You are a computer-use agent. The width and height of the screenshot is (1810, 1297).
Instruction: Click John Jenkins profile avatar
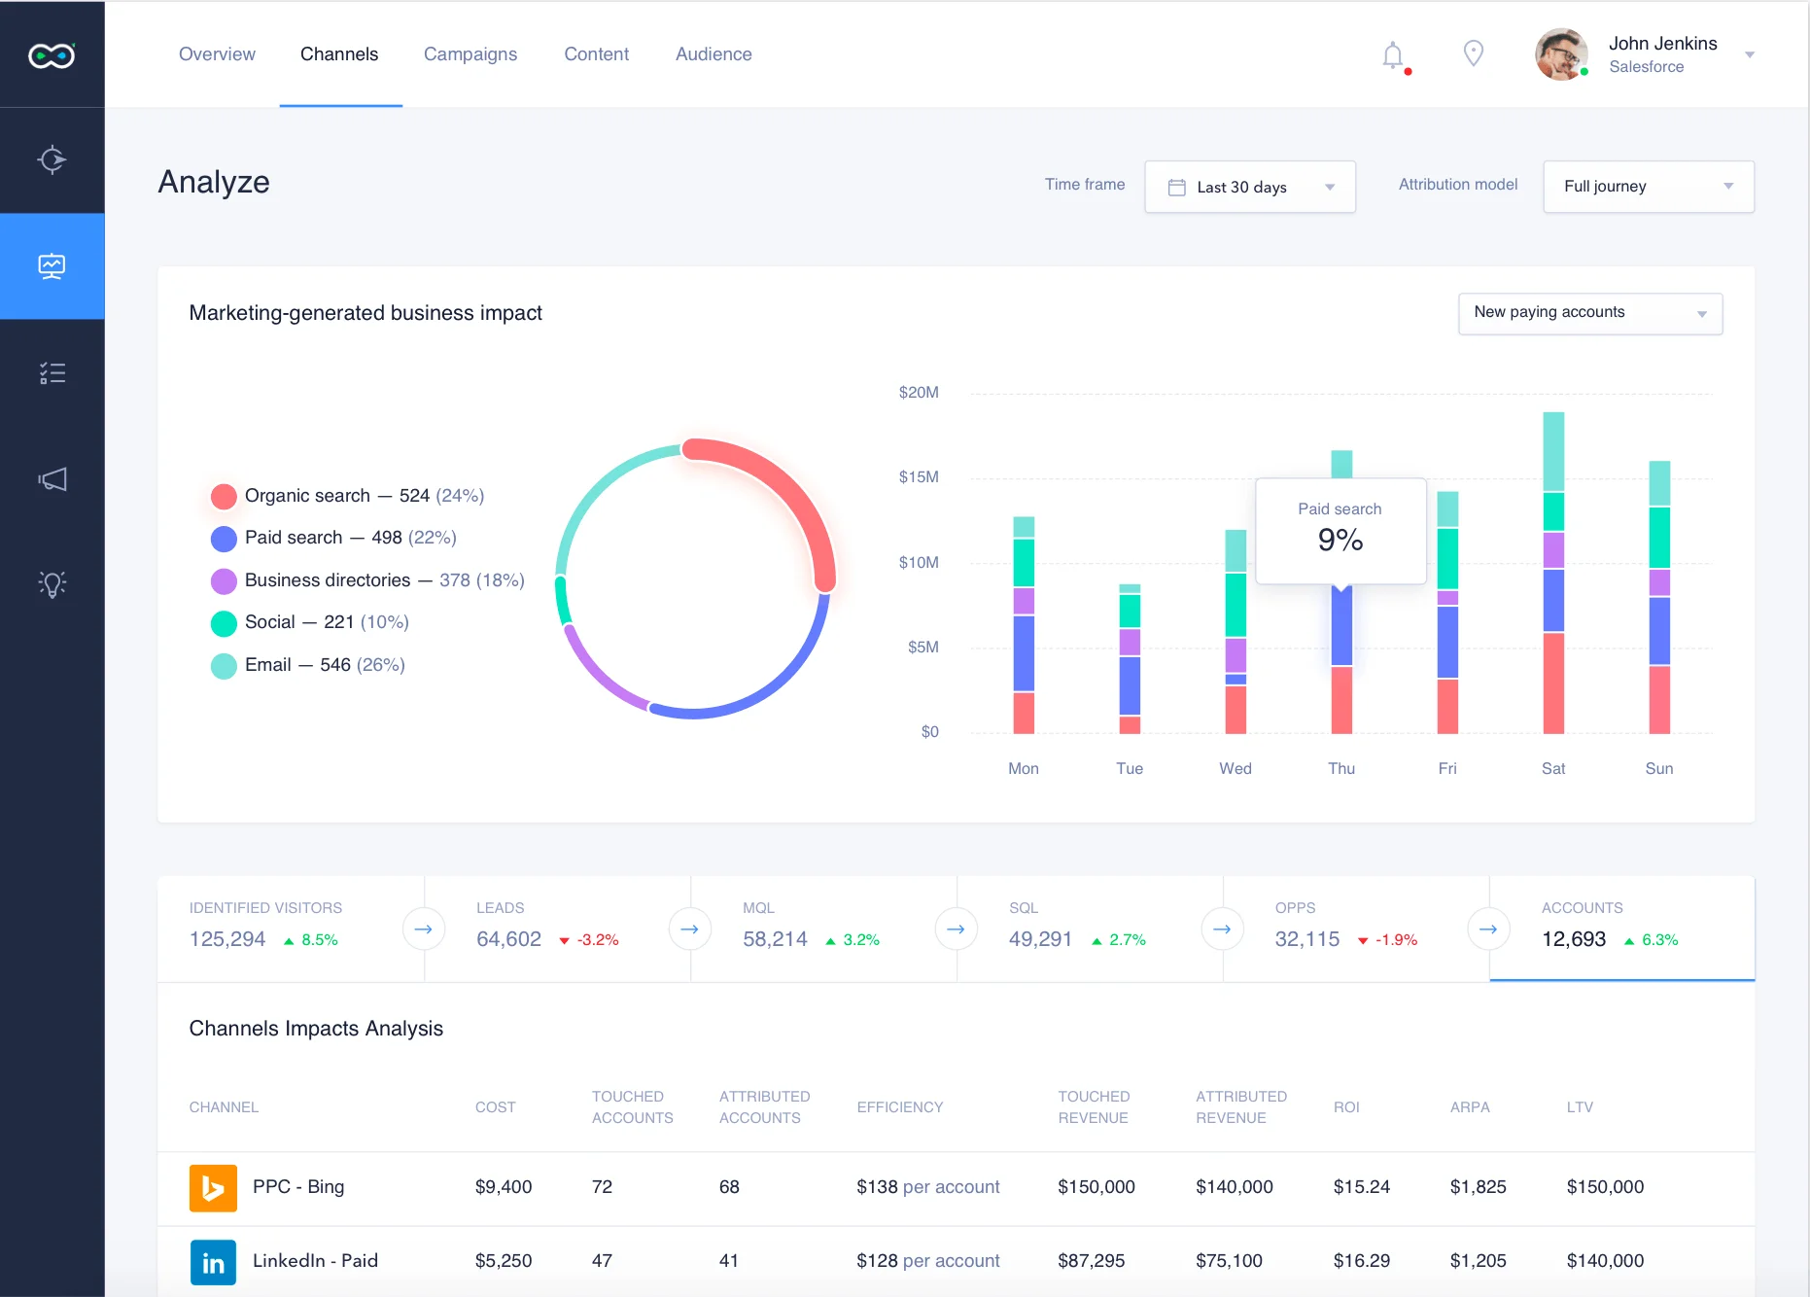coord(1560,54)
